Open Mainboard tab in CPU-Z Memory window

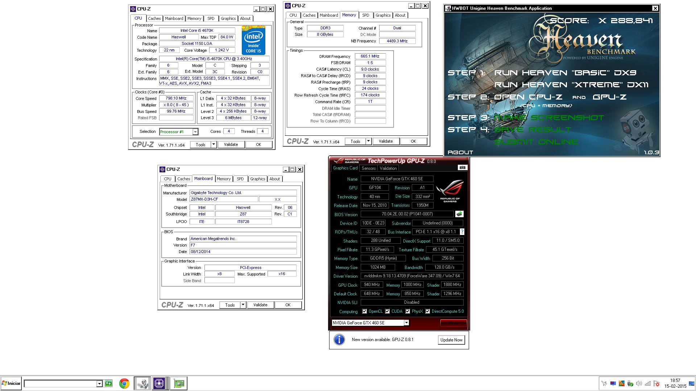(329, 15)
